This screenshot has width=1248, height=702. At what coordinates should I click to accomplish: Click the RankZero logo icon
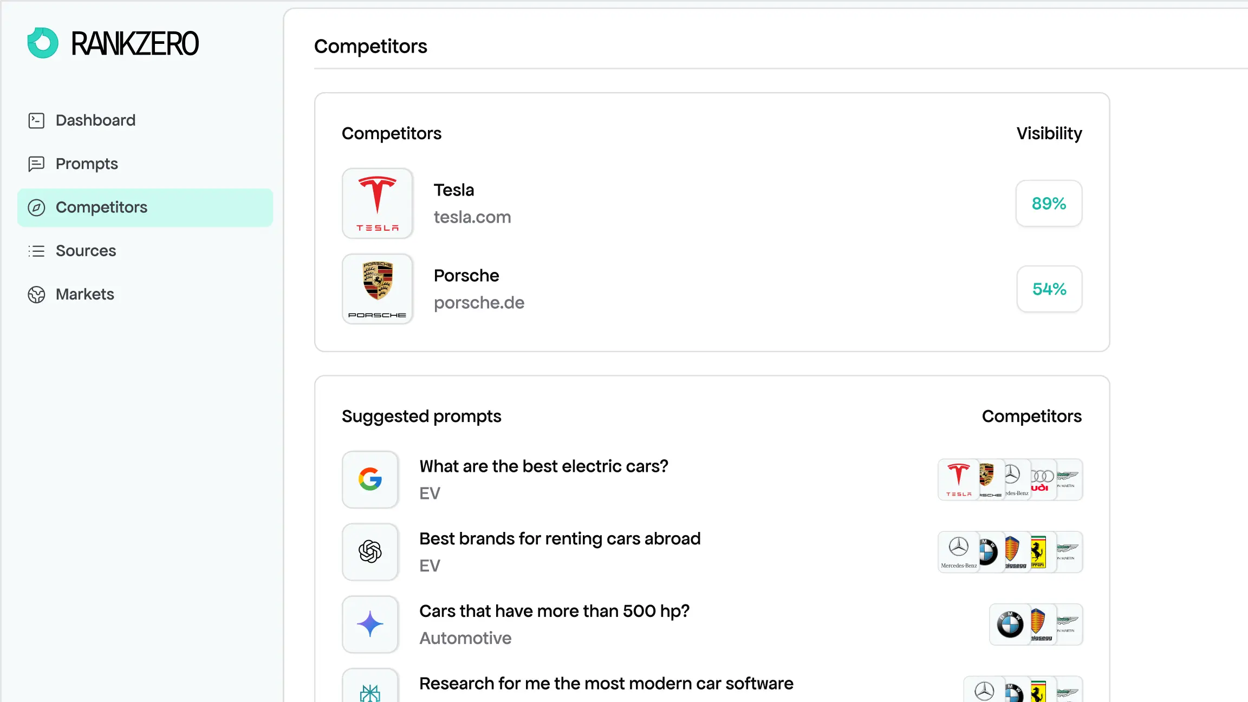(43, 43)
